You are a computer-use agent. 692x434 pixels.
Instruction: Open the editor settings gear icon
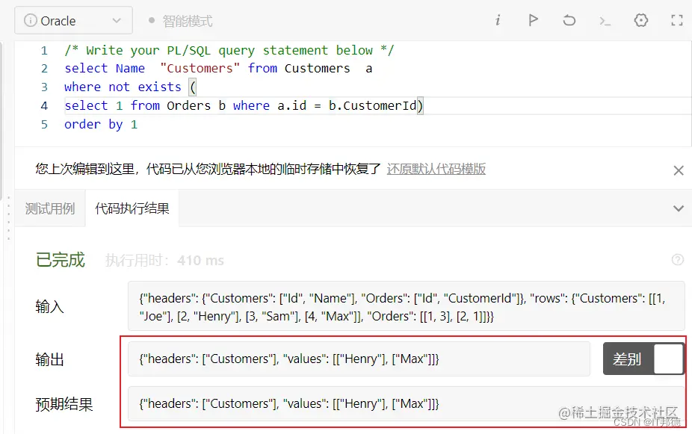pos(640,20)
